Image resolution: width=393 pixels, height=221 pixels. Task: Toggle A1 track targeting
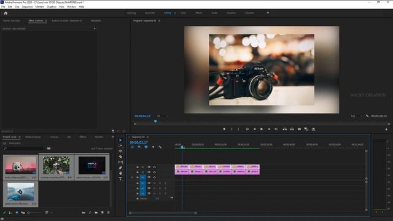(142, 183)
